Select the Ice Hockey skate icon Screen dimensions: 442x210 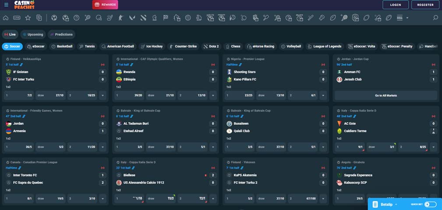(x=110, y=18)
